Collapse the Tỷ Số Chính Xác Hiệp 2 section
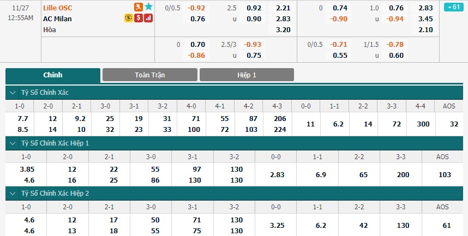Screen dimensions: 468x236 coord(13,193)
